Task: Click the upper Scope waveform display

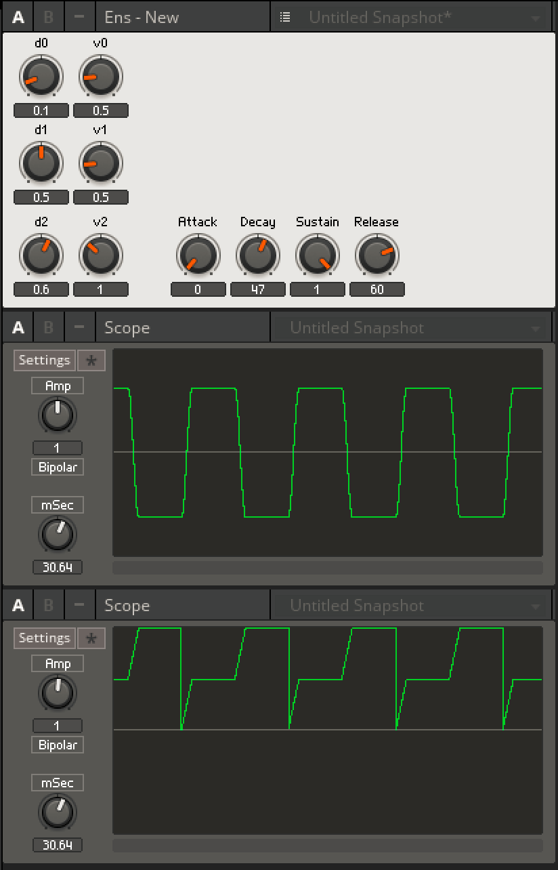Action: click(x=328, y=453)
